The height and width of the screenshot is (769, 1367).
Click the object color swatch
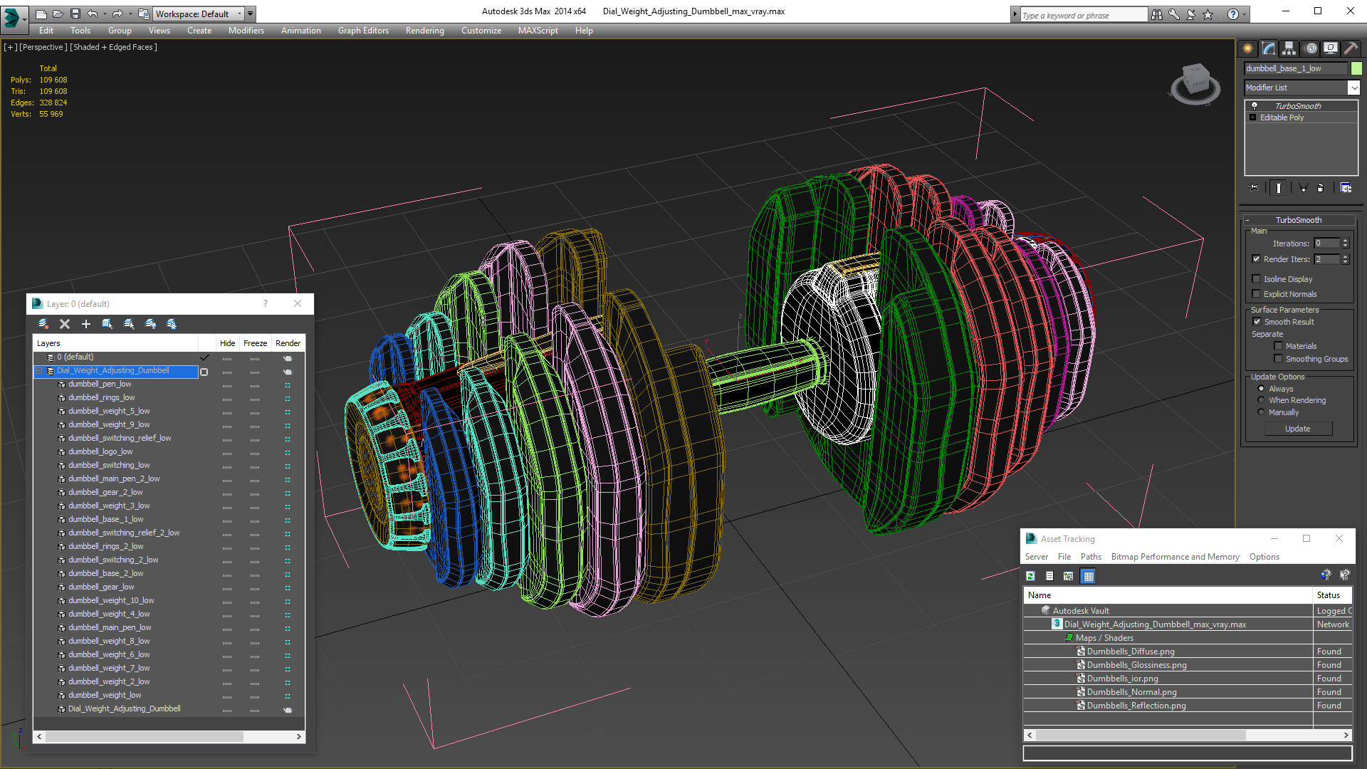click(x=1356, y=68)
